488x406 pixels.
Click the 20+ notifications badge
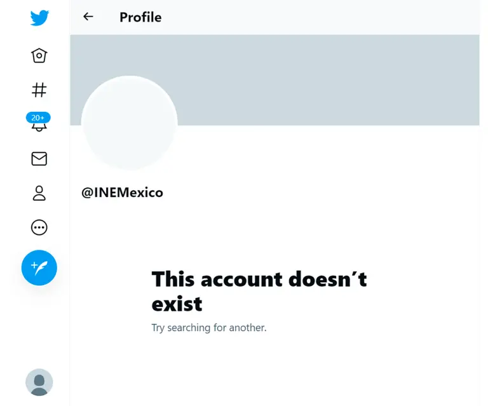[x=38, y=118]
